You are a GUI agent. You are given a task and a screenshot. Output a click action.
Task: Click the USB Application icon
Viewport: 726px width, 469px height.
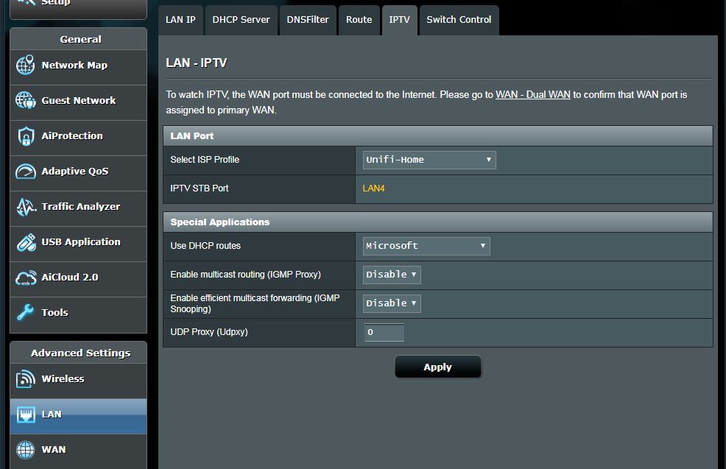click(x=26, y=242)
